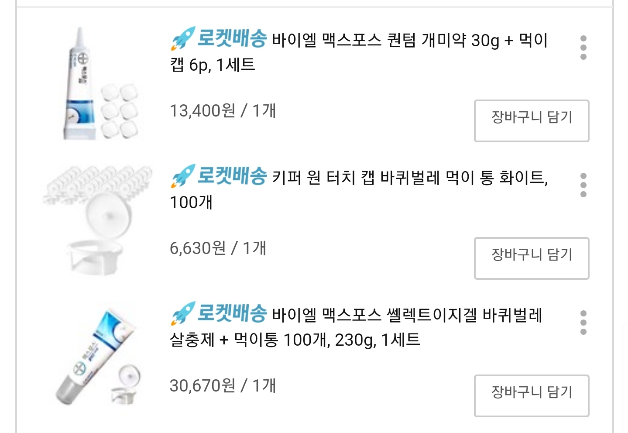The width and height of the screenshot is (628, 433).
Task: Click the 로켓배송 text badge on 퀀텀 개미약
Action: point(231,38)
